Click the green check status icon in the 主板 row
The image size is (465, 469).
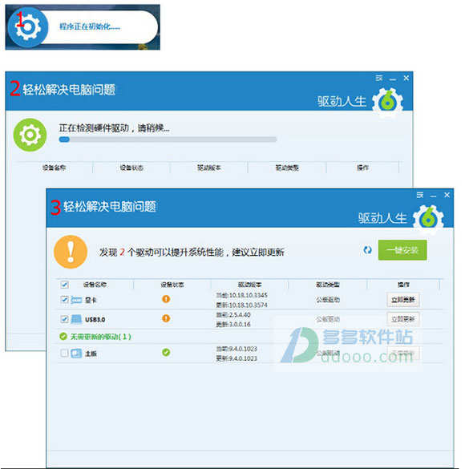pos(166,352)
